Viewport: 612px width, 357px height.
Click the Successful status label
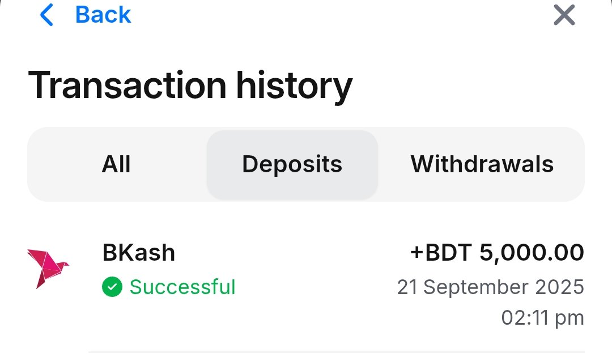point(182,287)
